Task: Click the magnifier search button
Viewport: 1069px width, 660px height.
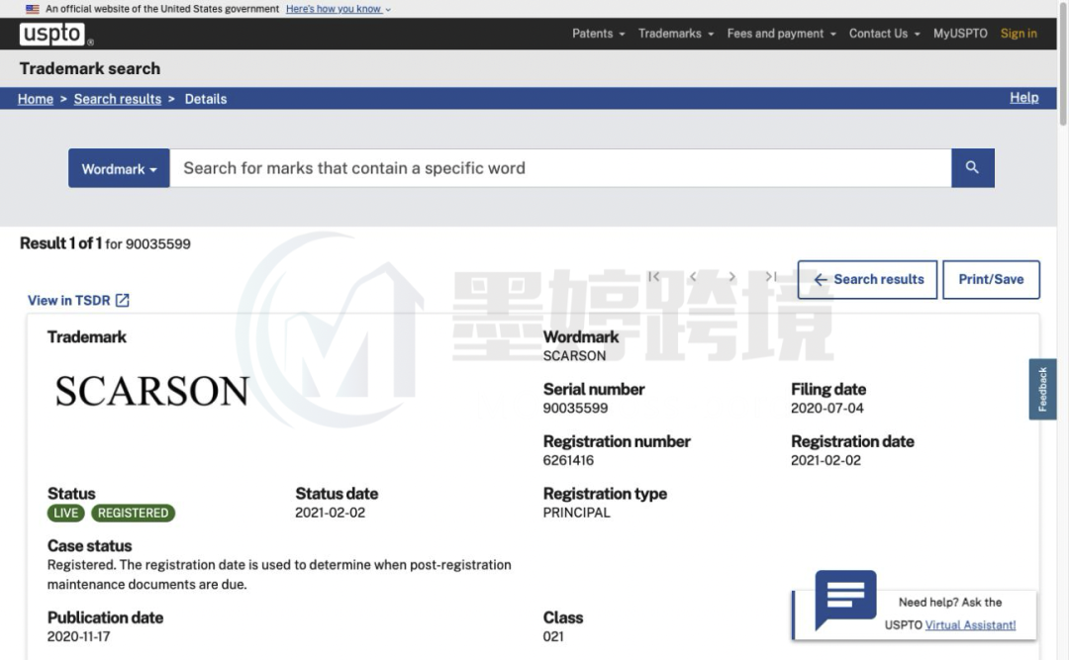Action: pyautogui.click(x=972, y=168)
